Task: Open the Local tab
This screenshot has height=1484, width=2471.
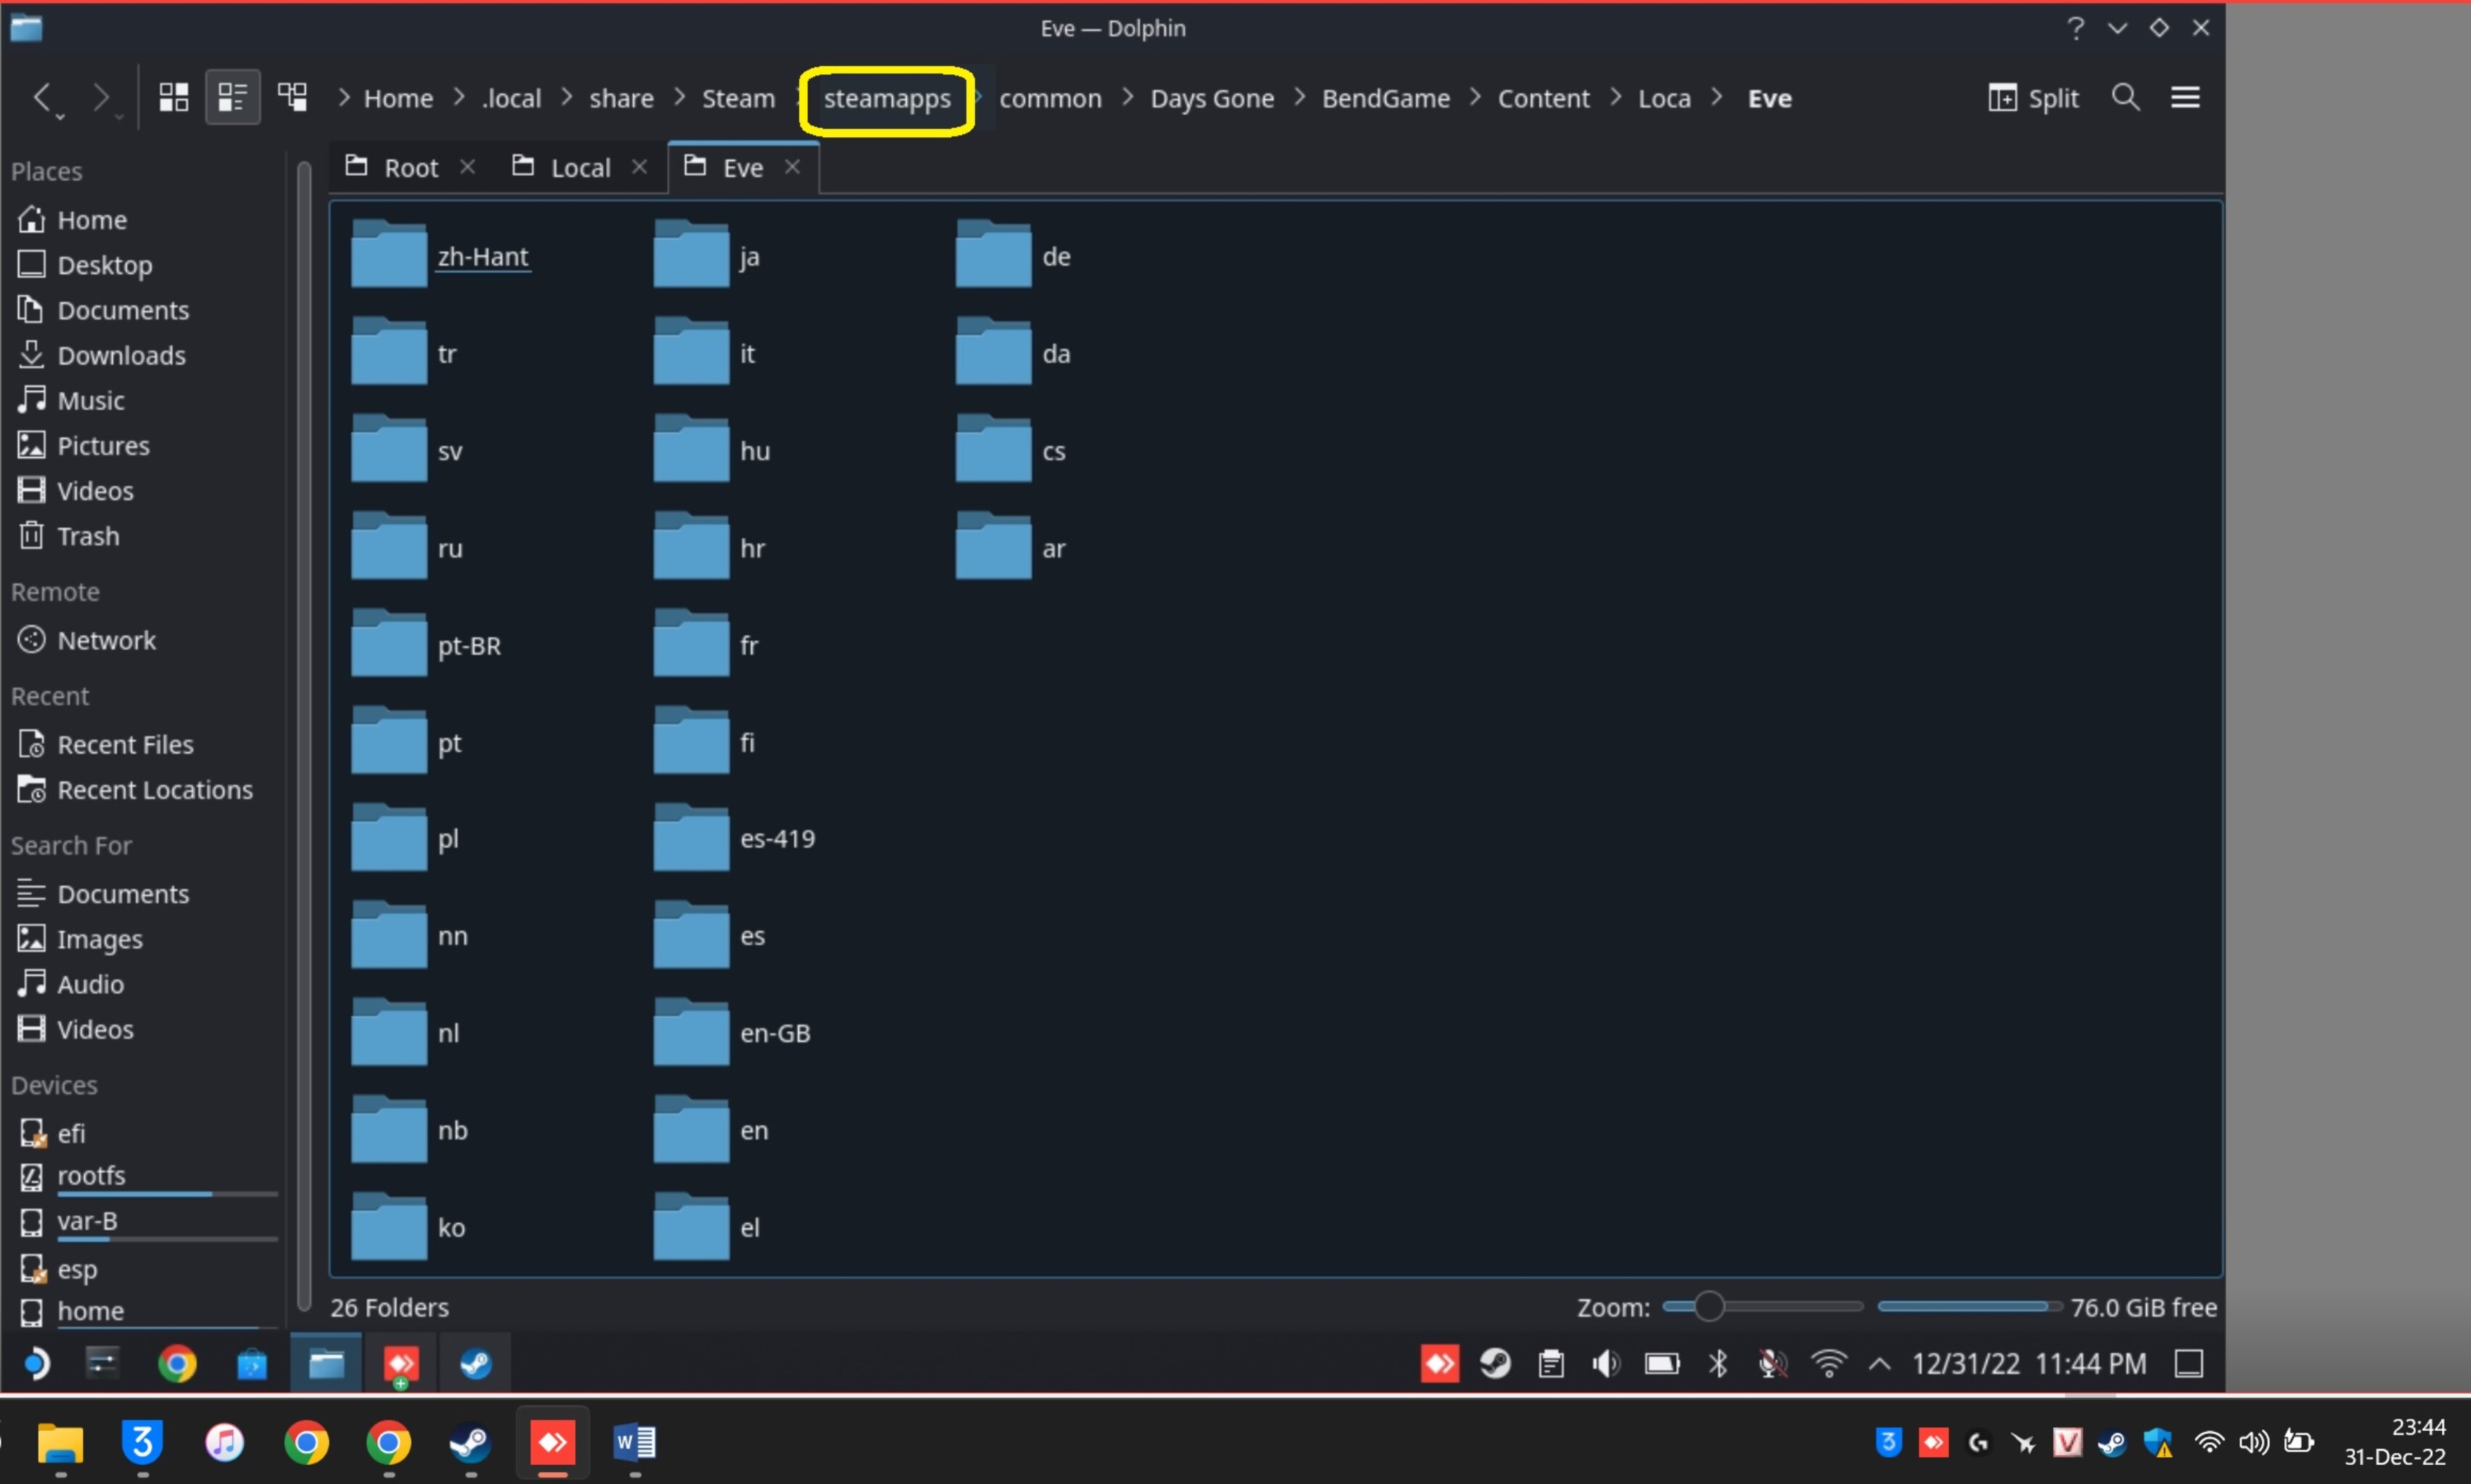Action: coord(580,168)
